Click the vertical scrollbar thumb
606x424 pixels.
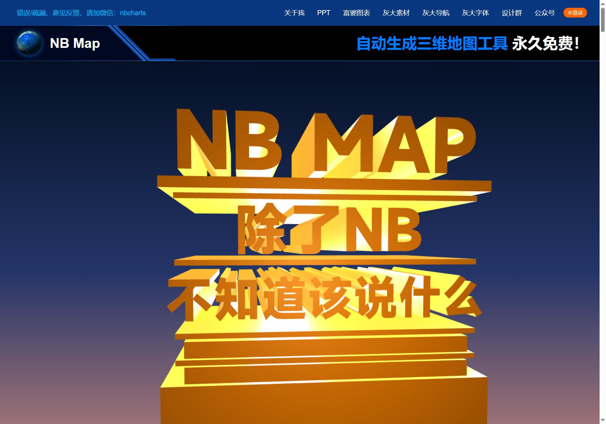(x=603, y=20)
